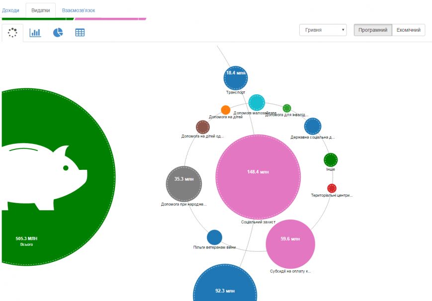Select the small green Допомога для інвалідів bubble
432x301 pixels.
click(x=287, y=108)
